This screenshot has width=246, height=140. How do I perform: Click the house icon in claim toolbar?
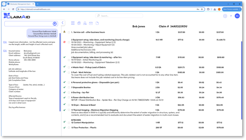coord(79,23)
